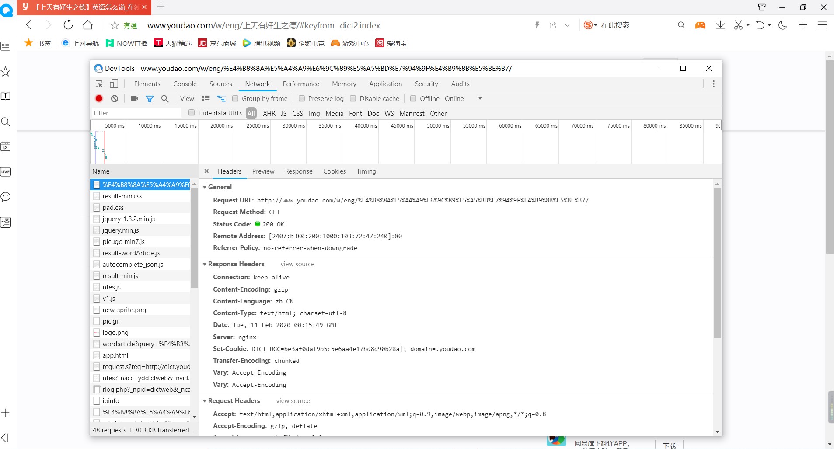Click the Filter input field
Image resolution: width=834 pixels, height=449 pixels.
(136, 113)
